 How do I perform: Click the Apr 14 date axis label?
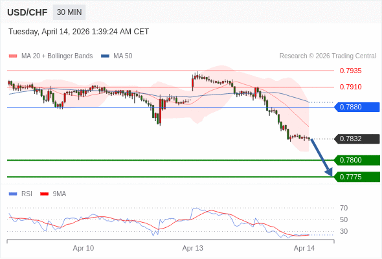(x=304, y=248)
